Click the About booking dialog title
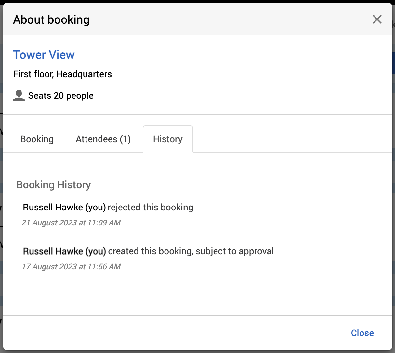The image size is (395, 353). point(51,20)
